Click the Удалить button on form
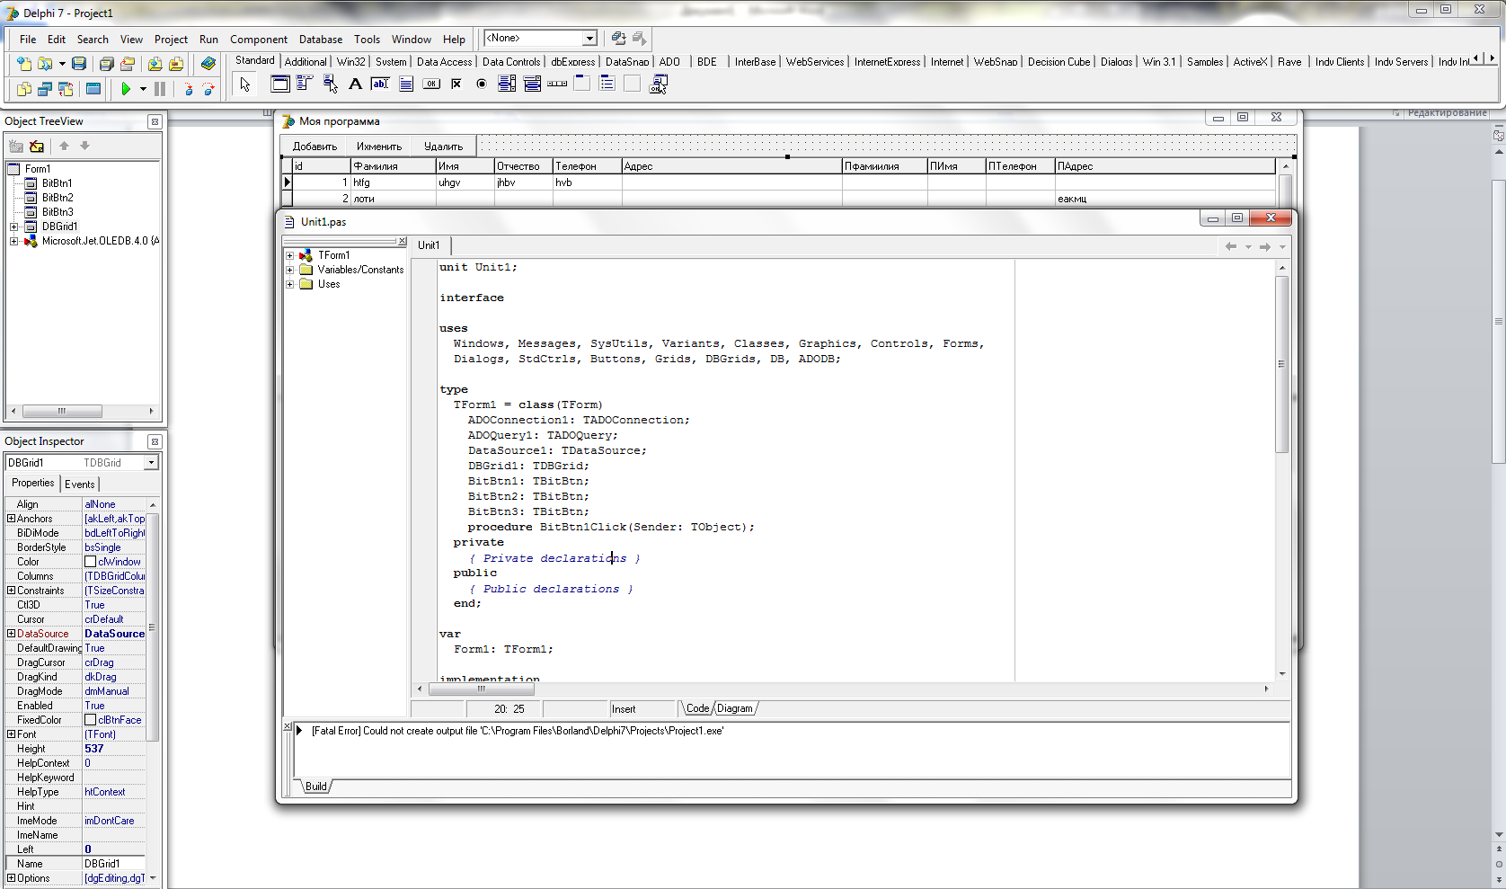The height and width of the screenshot is (889, 1506). pos(444,146)
